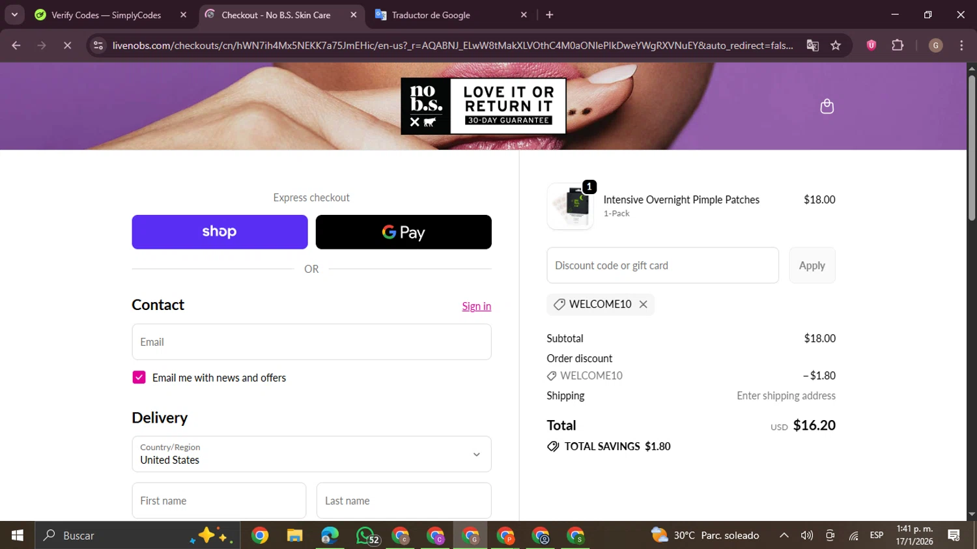Select the Checkout - No B.S. Skin Care tab
Screen dimensions: 977x549
pos(276,15)
